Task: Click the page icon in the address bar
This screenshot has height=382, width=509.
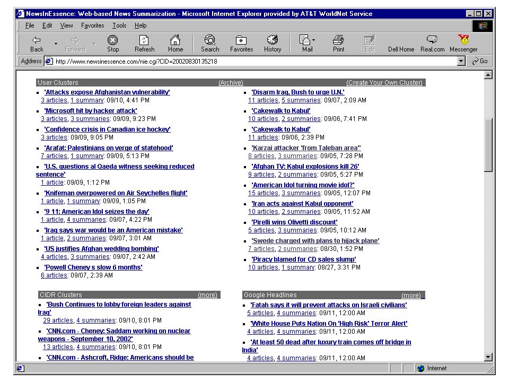Action: [x=49, y=61]
